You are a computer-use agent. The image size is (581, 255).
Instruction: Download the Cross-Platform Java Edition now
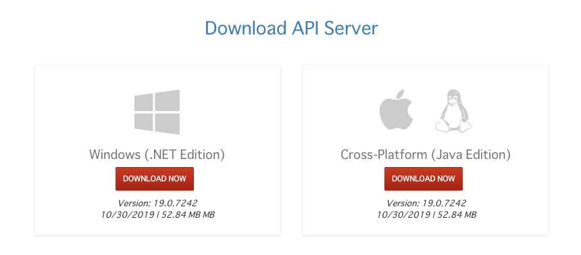tap(424, 179)
